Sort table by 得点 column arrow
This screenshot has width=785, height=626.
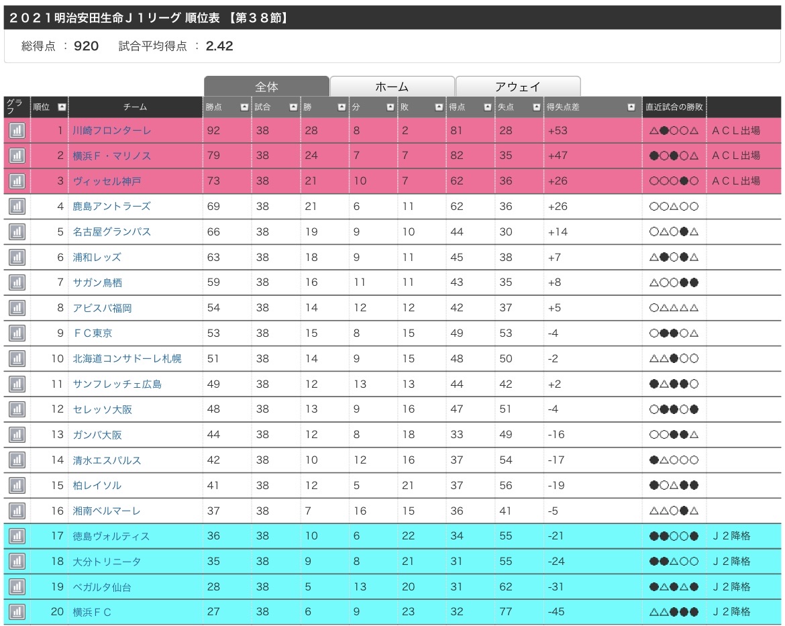(488, 107)
